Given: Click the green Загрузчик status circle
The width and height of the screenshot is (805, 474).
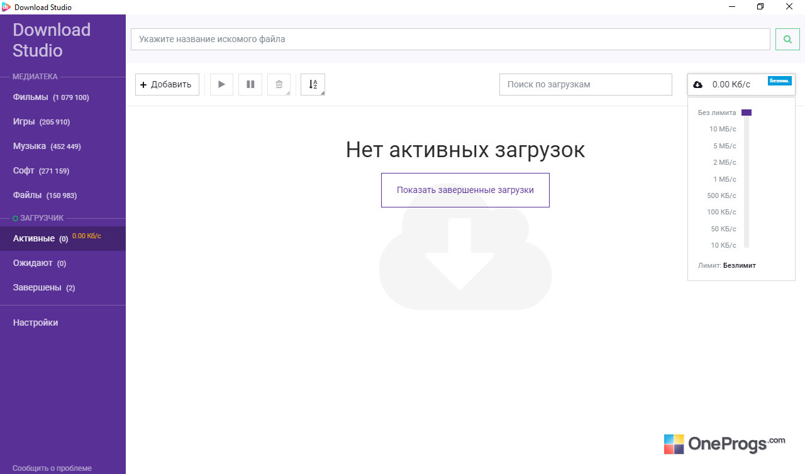Looking at the screenshot, I should click(15, 218).
